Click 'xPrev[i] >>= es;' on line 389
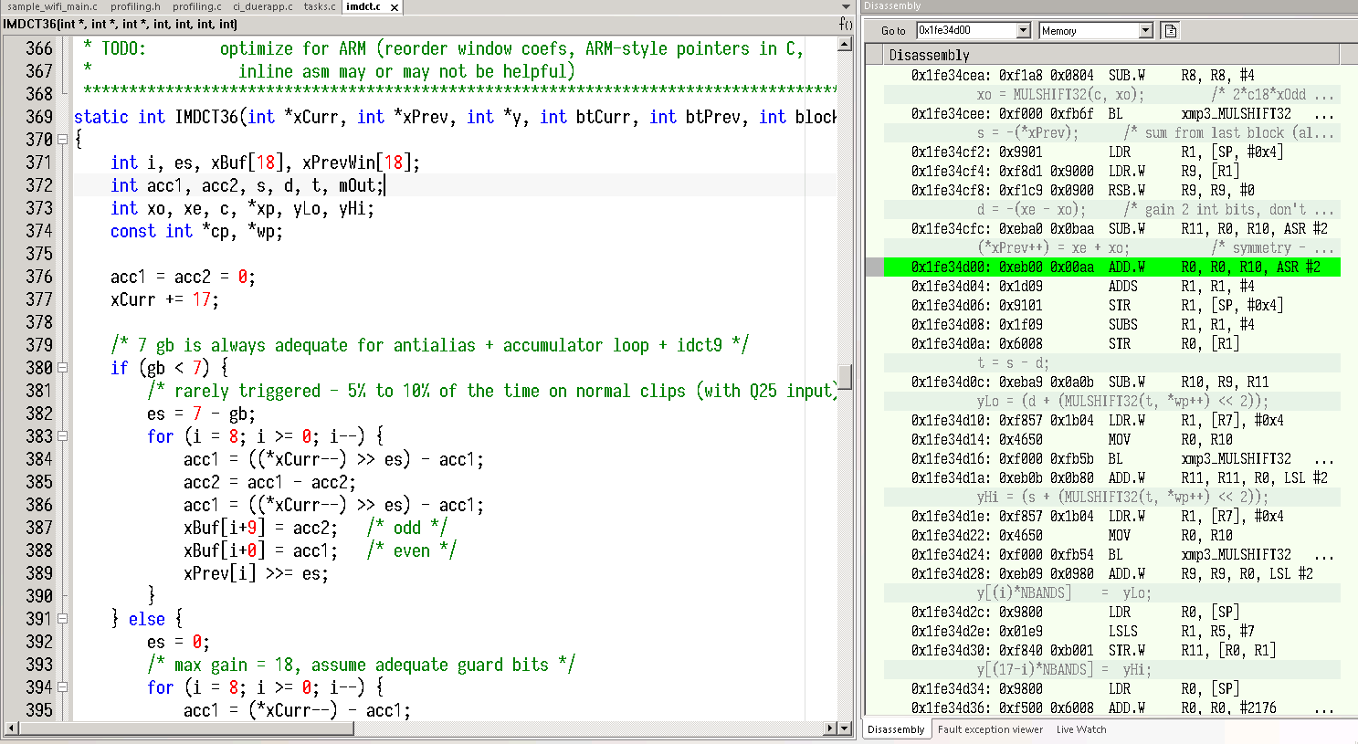The height and width of the screenshot is (744, 1358). [256, 573]
